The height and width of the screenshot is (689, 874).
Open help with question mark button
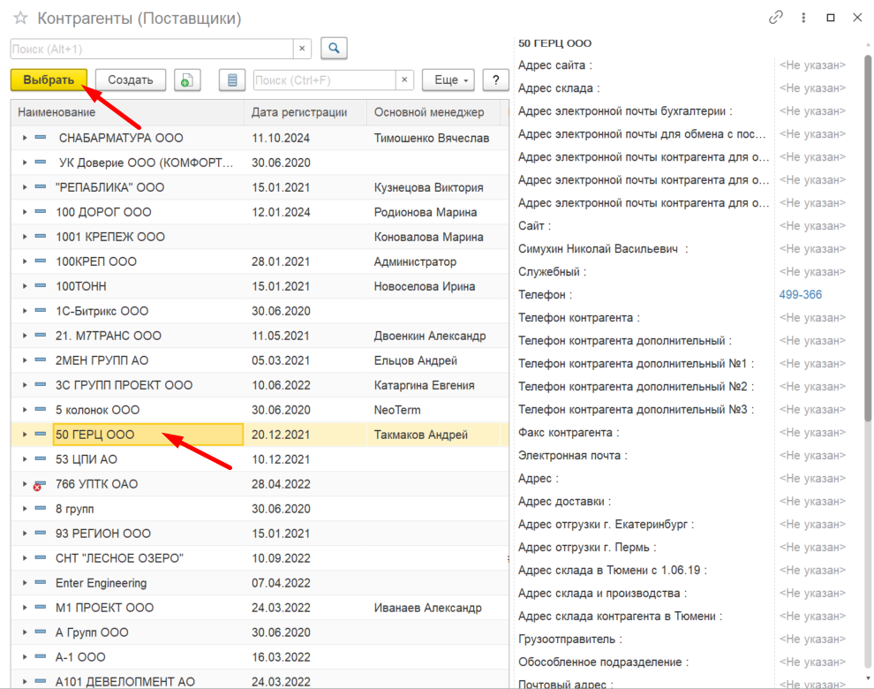(x=495, y=79)
